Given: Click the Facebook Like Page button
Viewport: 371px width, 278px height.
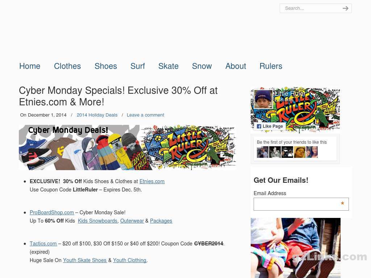Looking at the screenshot, I should tap(270, 126).
